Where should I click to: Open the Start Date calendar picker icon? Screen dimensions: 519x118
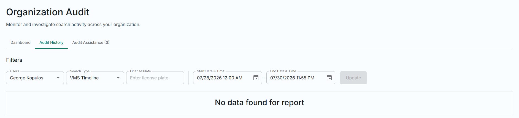[256, 78]
